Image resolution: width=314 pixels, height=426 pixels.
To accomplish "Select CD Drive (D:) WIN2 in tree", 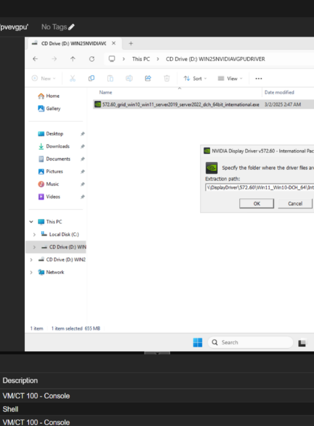I will (66, 260).
